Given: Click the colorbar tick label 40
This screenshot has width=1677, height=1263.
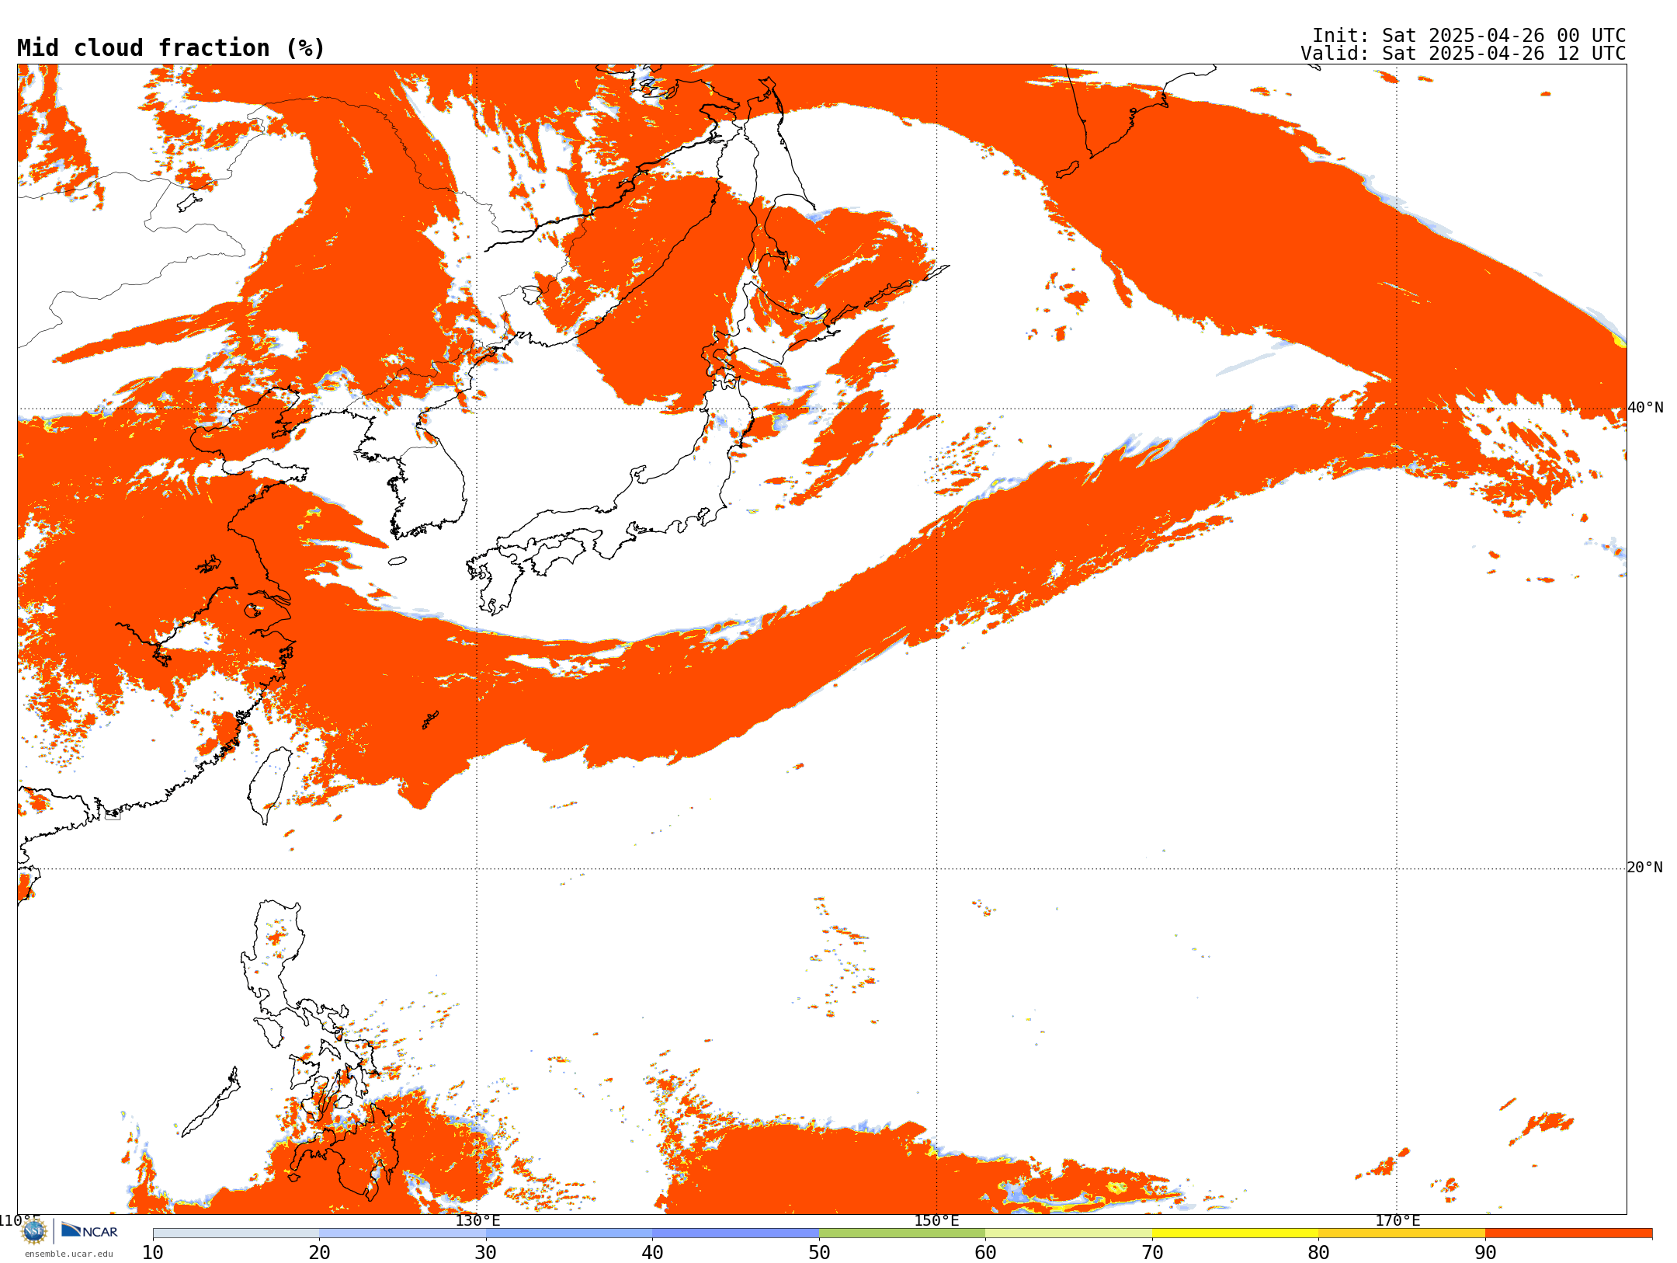Looking at the screenshot, I should [x=652, y=1252].
